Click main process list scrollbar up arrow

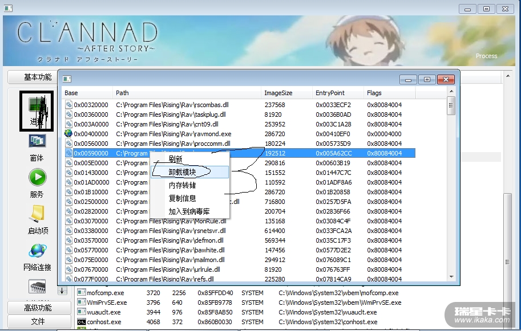click(x=508, y=76)
